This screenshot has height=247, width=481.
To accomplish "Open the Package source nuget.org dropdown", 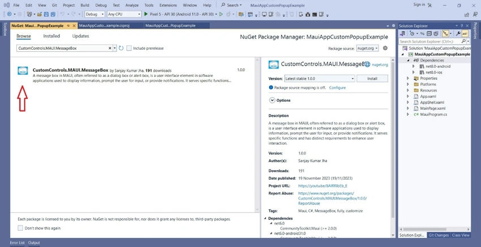I will (367, 48).
